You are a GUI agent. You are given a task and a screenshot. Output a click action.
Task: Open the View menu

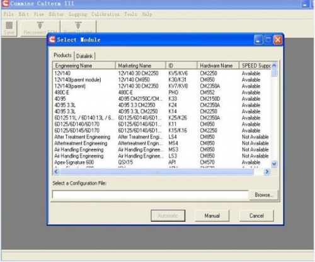pos(38,14)
